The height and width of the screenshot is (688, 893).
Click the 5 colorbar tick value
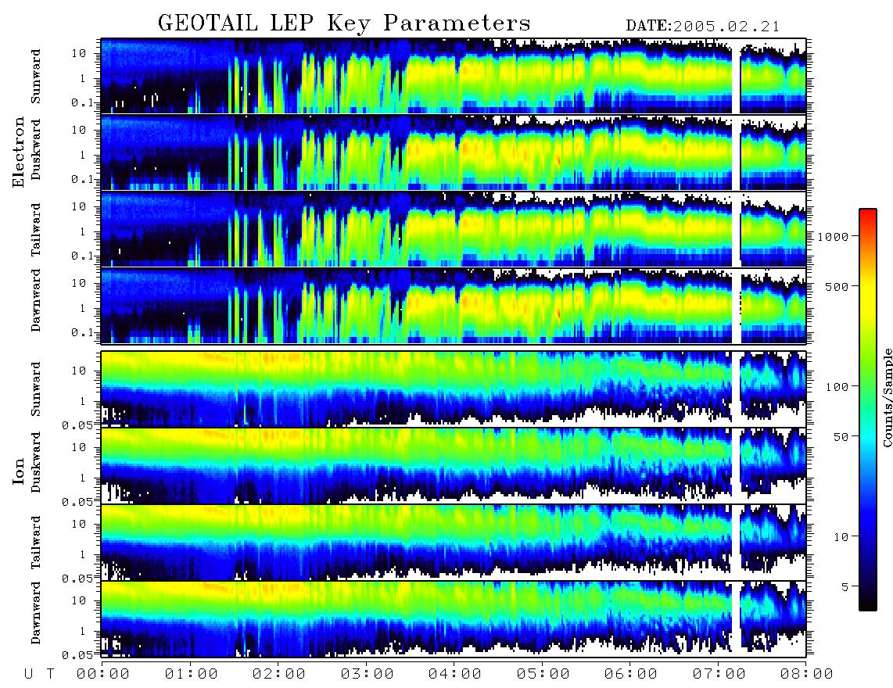pyautogui.click(x=845, y=586)
